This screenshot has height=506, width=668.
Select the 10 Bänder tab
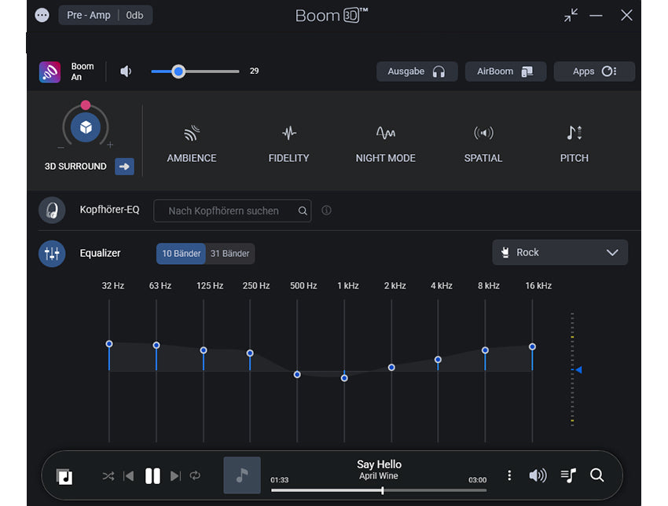(181, 254)
